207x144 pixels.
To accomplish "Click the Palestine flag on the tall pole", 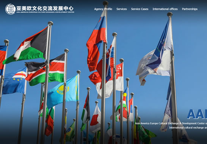I will [27, 46].
